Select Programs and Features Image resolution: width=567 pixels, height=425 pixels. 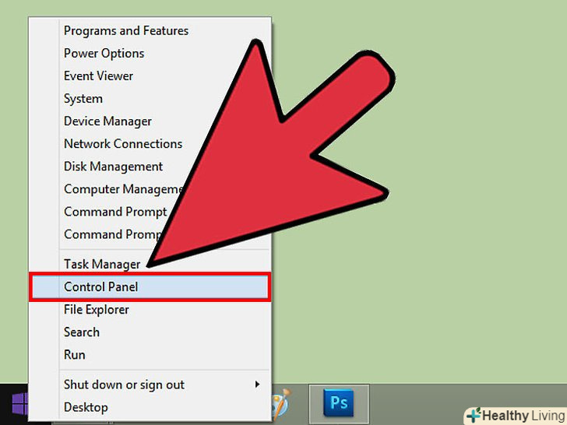(x=126, y=30)
